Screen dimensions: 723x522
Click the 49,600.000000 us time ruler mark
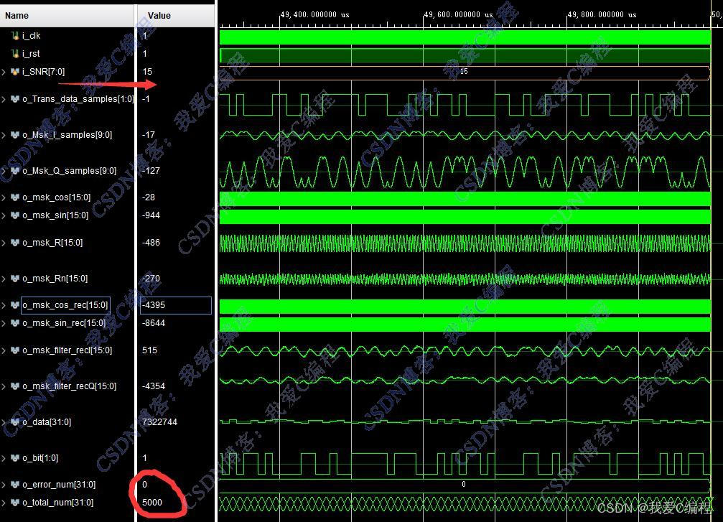[459, 15]
